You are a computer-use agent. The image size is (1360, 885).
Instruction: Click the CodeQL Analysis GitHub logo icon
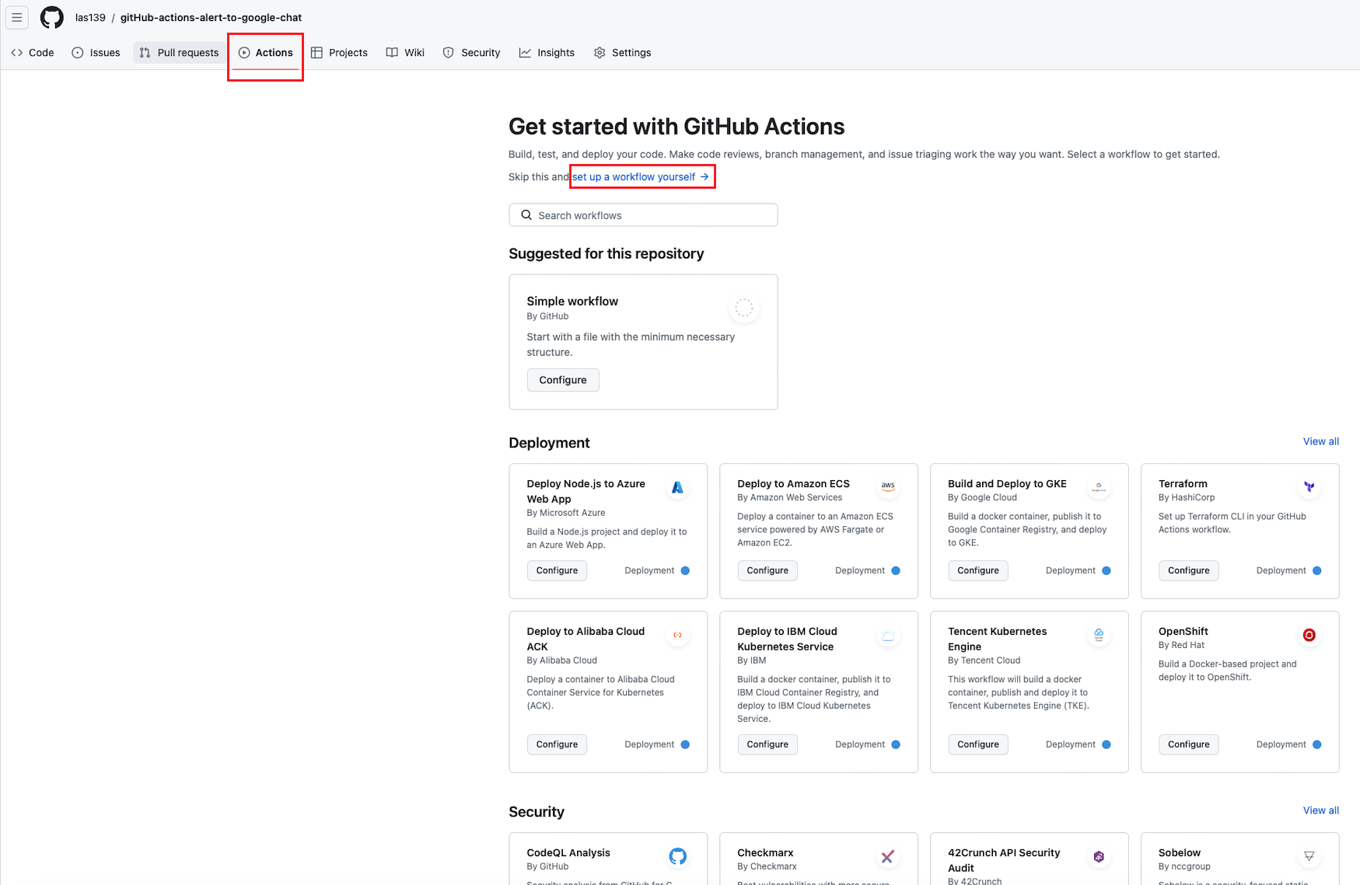click(677, 856)
